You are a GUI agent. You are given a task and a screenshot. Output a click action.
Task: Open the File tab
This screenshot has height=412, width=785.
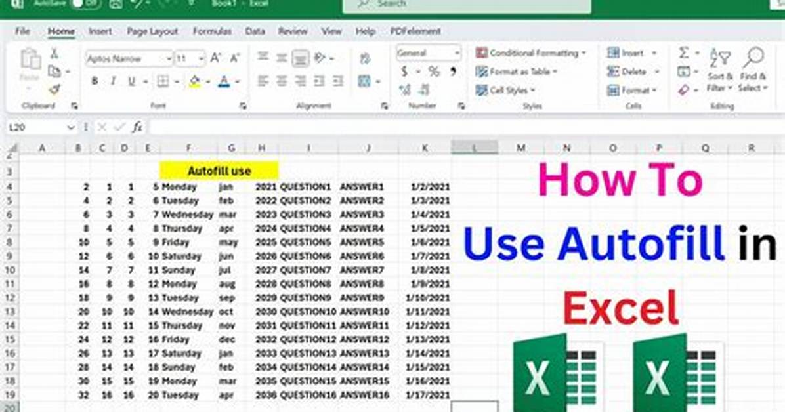22,31
